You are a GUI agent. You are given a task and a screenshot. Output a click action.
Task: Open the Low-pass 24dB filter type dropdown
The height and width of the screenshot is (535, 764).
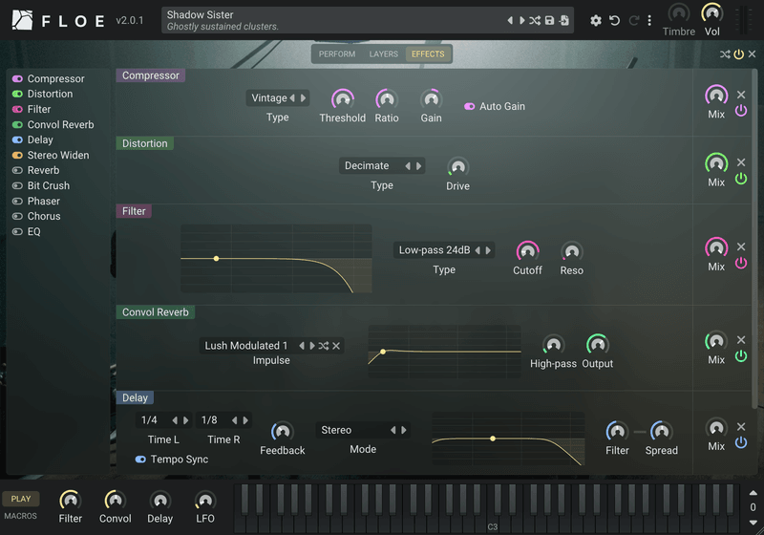coord(444,250)
